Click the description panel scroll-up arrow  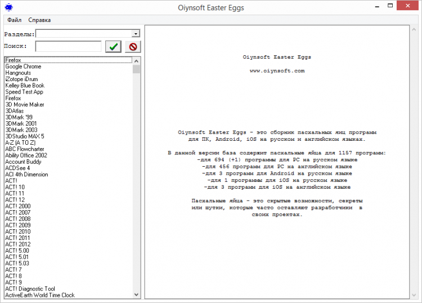coord(414,29)
